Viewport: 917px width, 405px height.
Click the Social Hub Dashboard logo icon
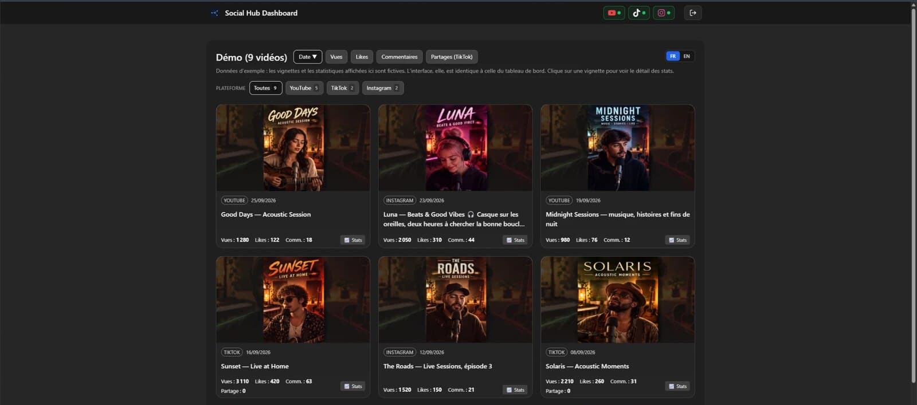click(x=214, y=13)
